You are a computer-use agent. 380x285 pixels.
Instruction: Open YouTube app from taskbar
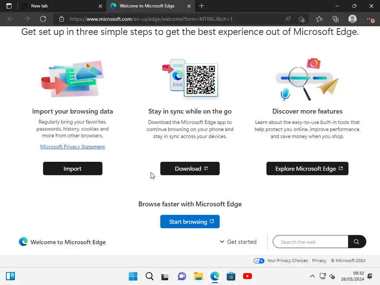248,276
